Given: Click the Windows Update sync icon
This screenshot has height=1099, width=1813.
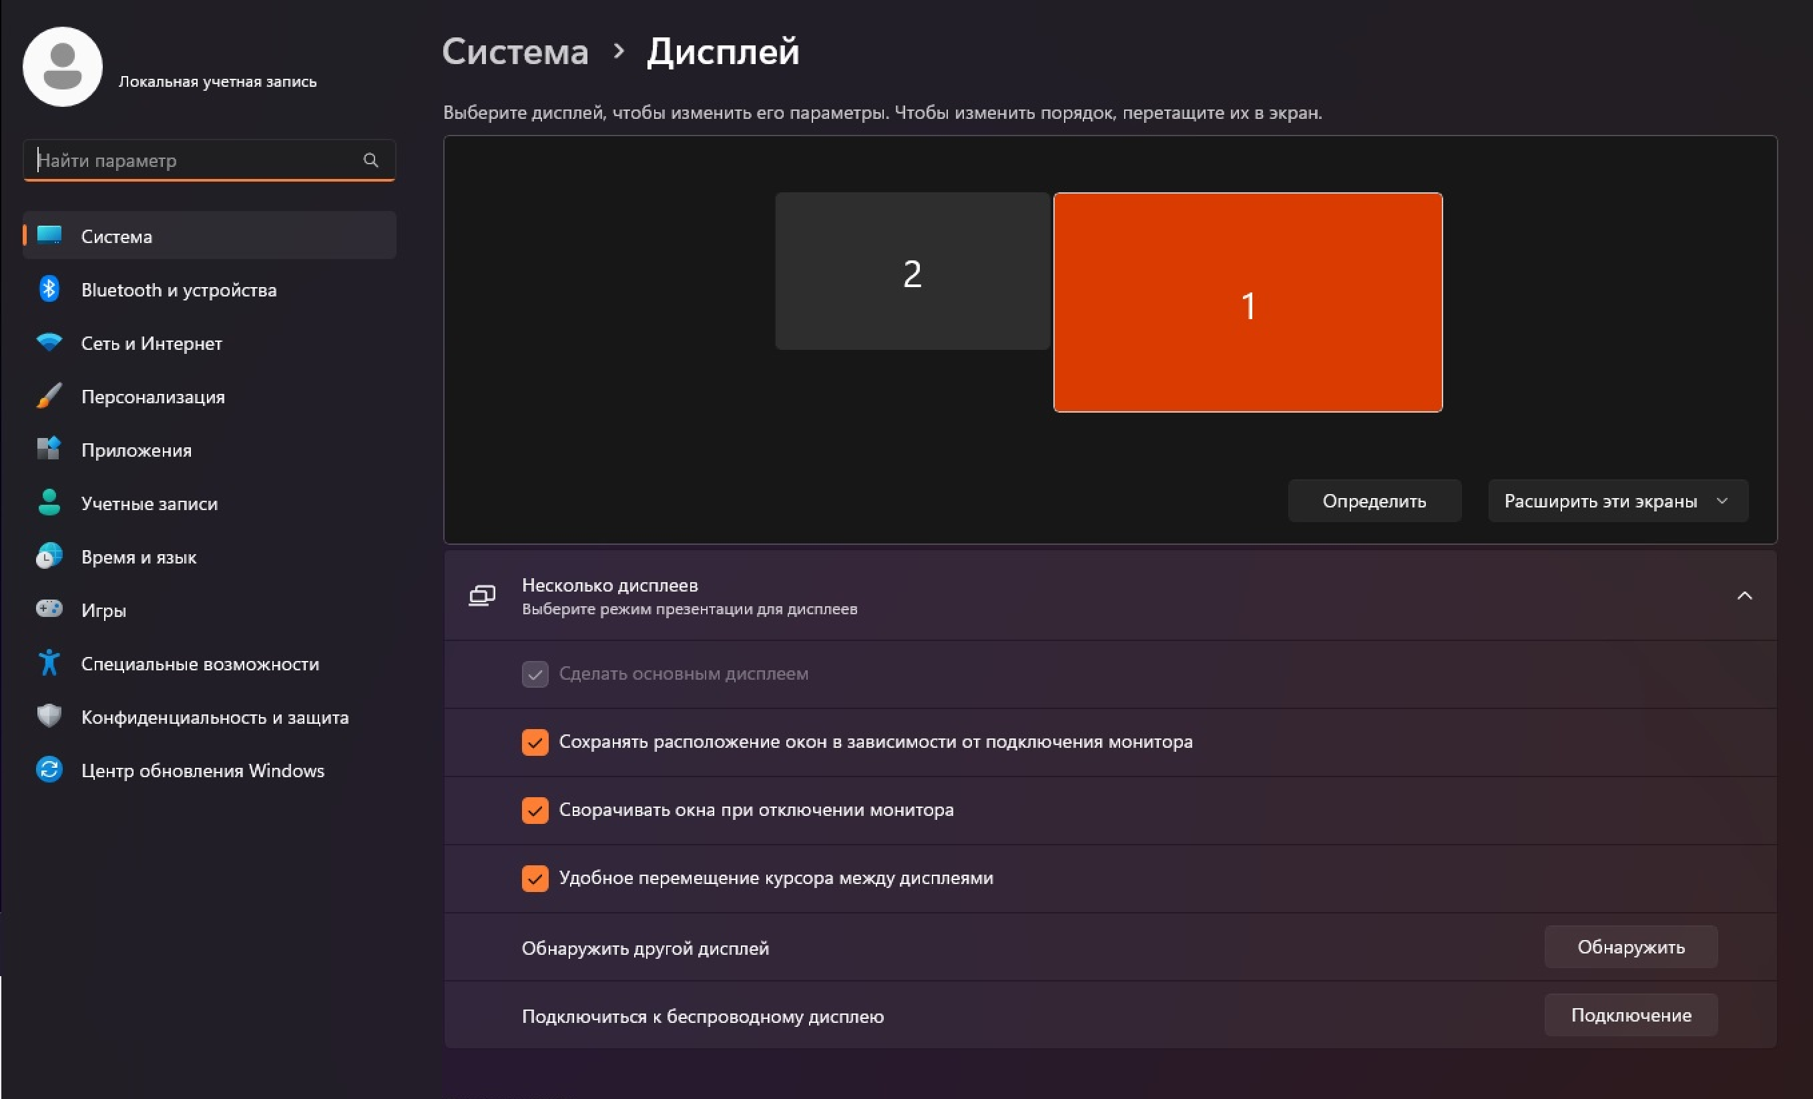Looking at the screenshot, I should pos(49,770).
